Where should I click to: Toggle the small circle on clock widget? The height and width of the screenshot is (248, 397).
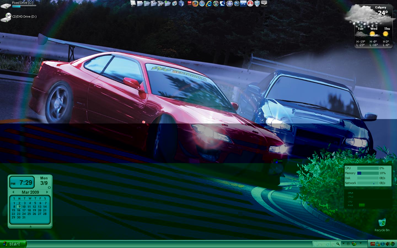pyautogui.click(x=49, y=187)
